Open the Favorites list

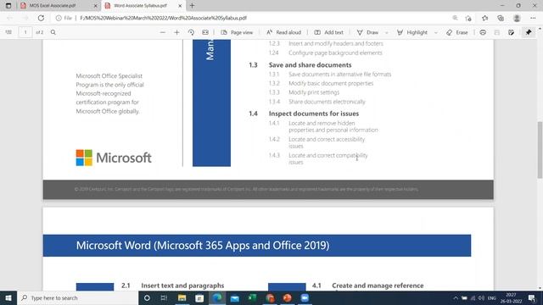tap(484, 18)
